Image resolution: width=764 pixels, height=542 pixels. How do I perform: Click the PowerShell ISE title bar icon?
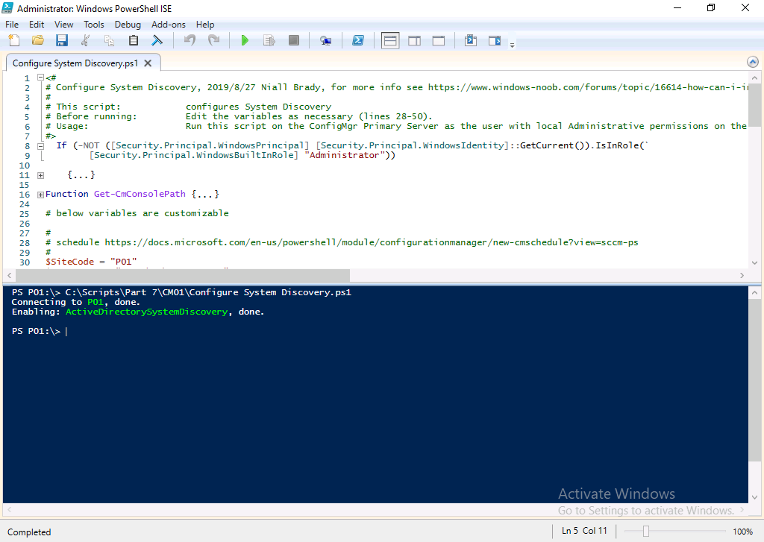pos(7,7)
